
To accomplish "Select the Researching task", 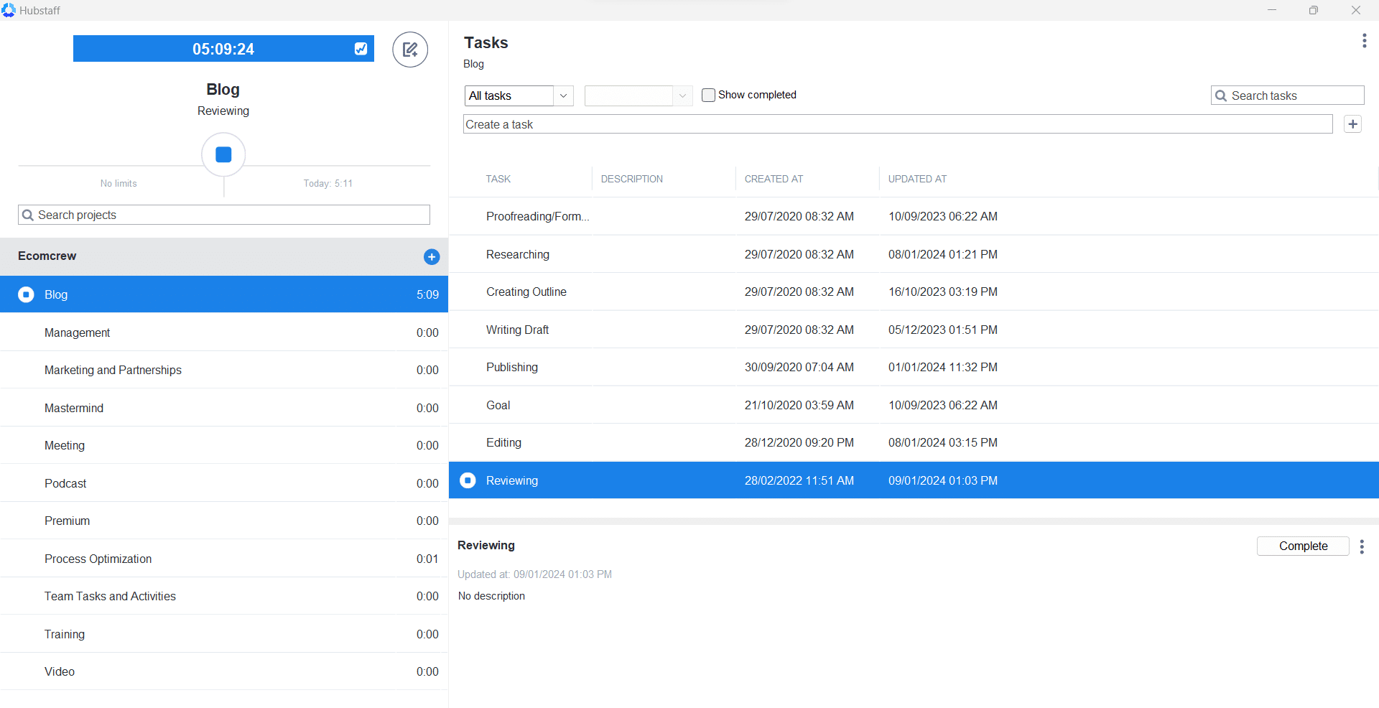I will click(914, 254).
